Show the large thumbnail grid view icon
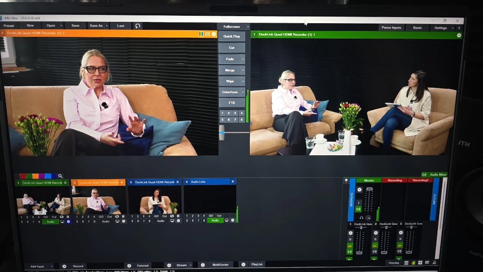The image size is (483, 272). coord(420,263)
